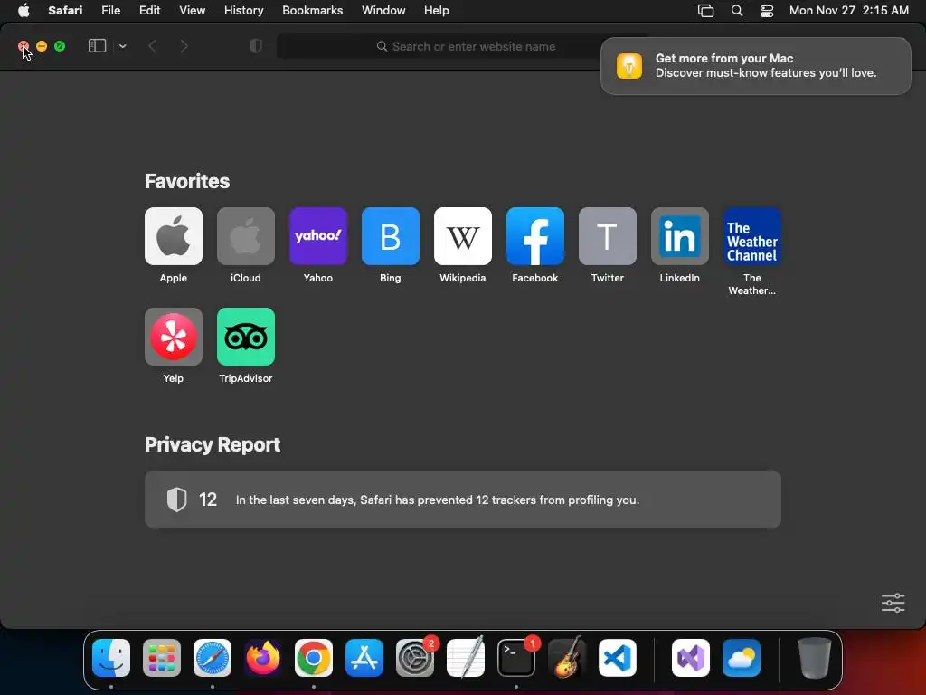This screenshot has width=926, height=695.
Task: Open the Wikipedia favorite tile
Action: 462,236
